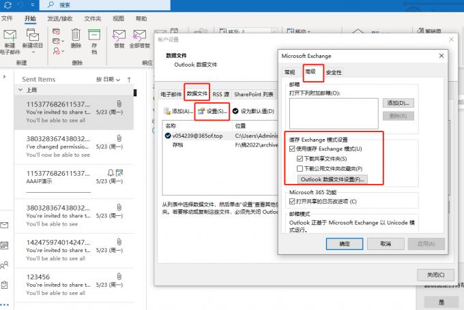464x310 pixels.
Task: Confirm with the OK button
Action: 345,244
